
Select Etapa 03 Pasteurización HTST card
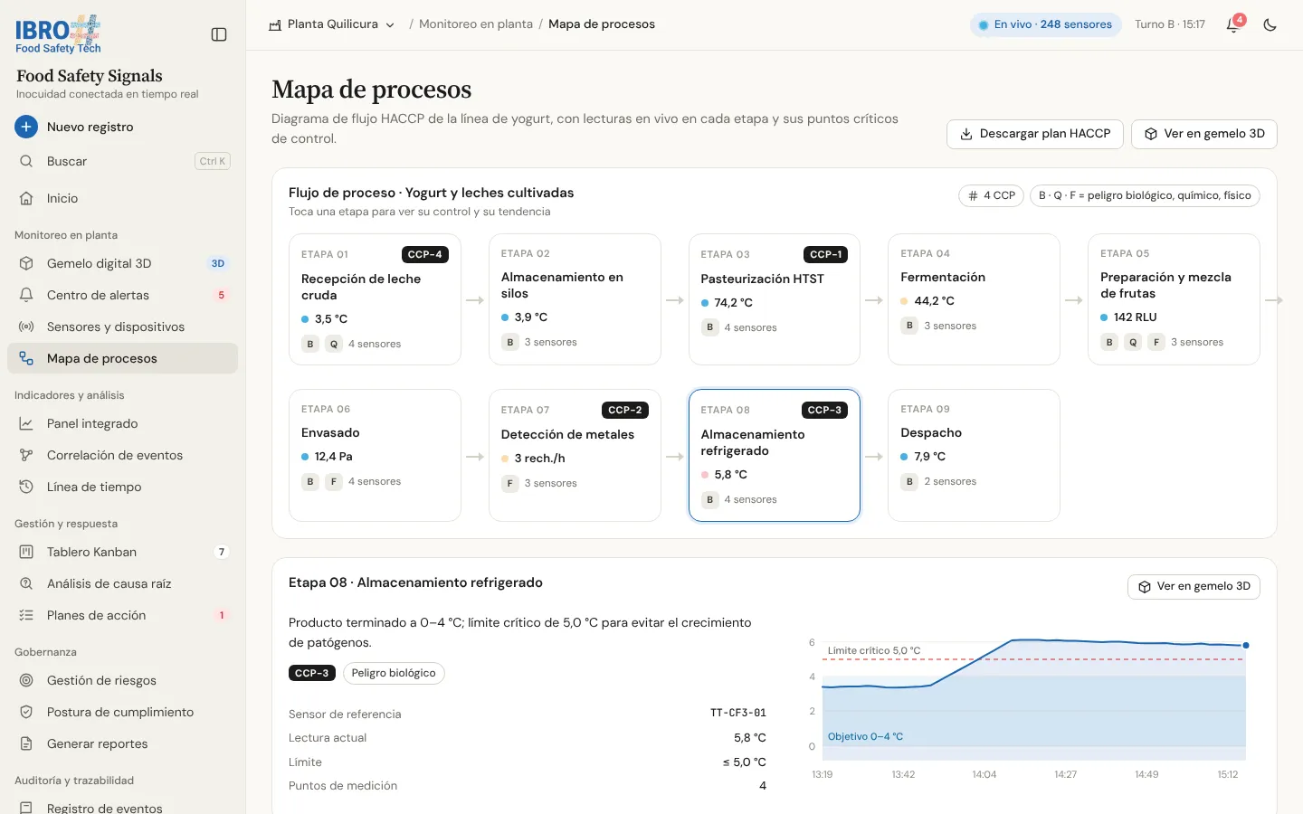[775, 299]
